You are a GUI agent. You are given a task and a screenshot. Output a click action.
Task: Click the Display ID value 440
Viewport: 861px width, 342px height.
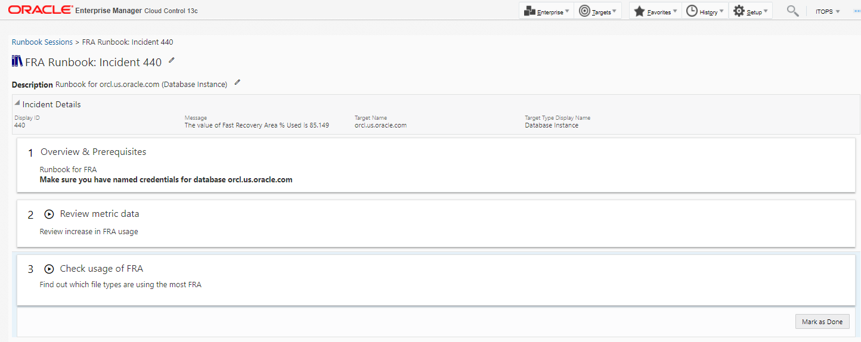[x=20, y=125]
